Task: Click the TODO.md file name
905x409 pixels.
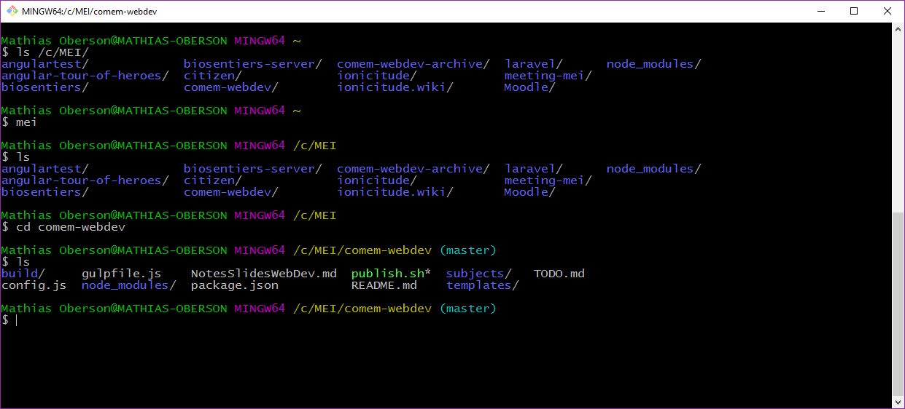Action: [x=559, y=274]
